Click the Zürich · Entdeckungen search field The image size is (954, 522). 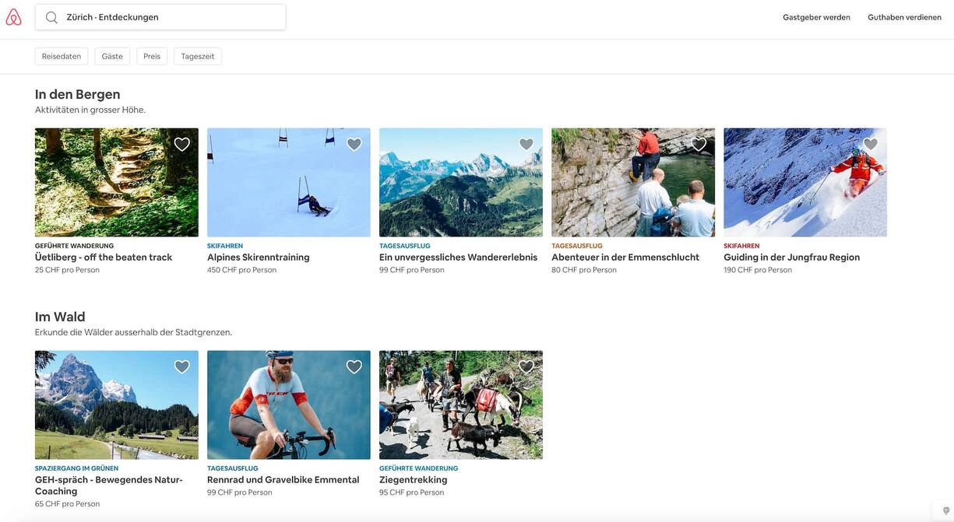pos(171,17)
